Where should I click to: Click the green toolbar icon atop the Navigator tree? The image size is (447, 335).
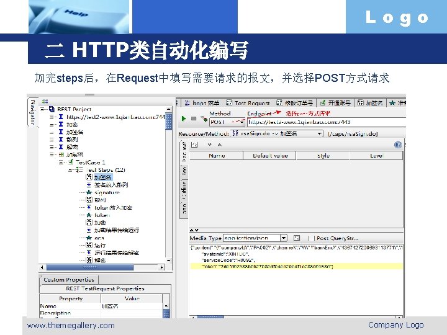45,101
